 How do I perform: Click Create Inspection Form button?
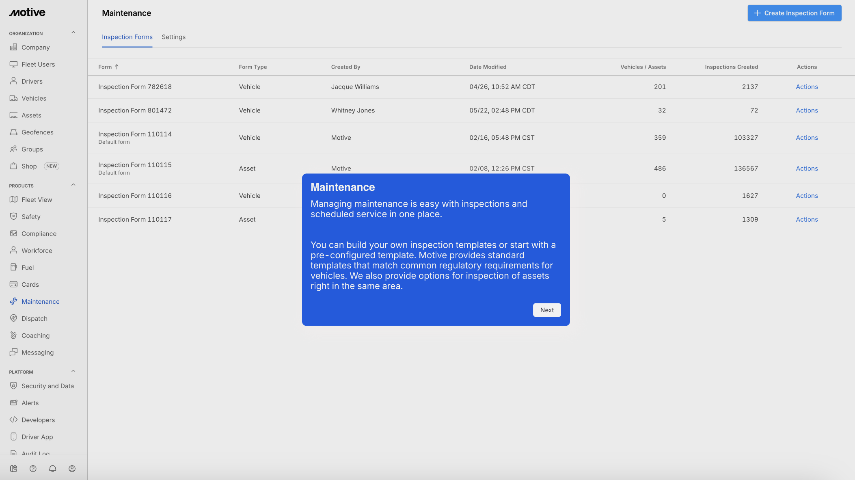(x=794, y=13)
